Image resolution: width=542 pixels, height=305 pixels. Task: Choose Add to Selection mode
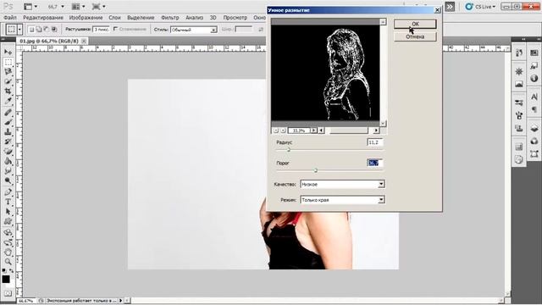tap(39, 30)
